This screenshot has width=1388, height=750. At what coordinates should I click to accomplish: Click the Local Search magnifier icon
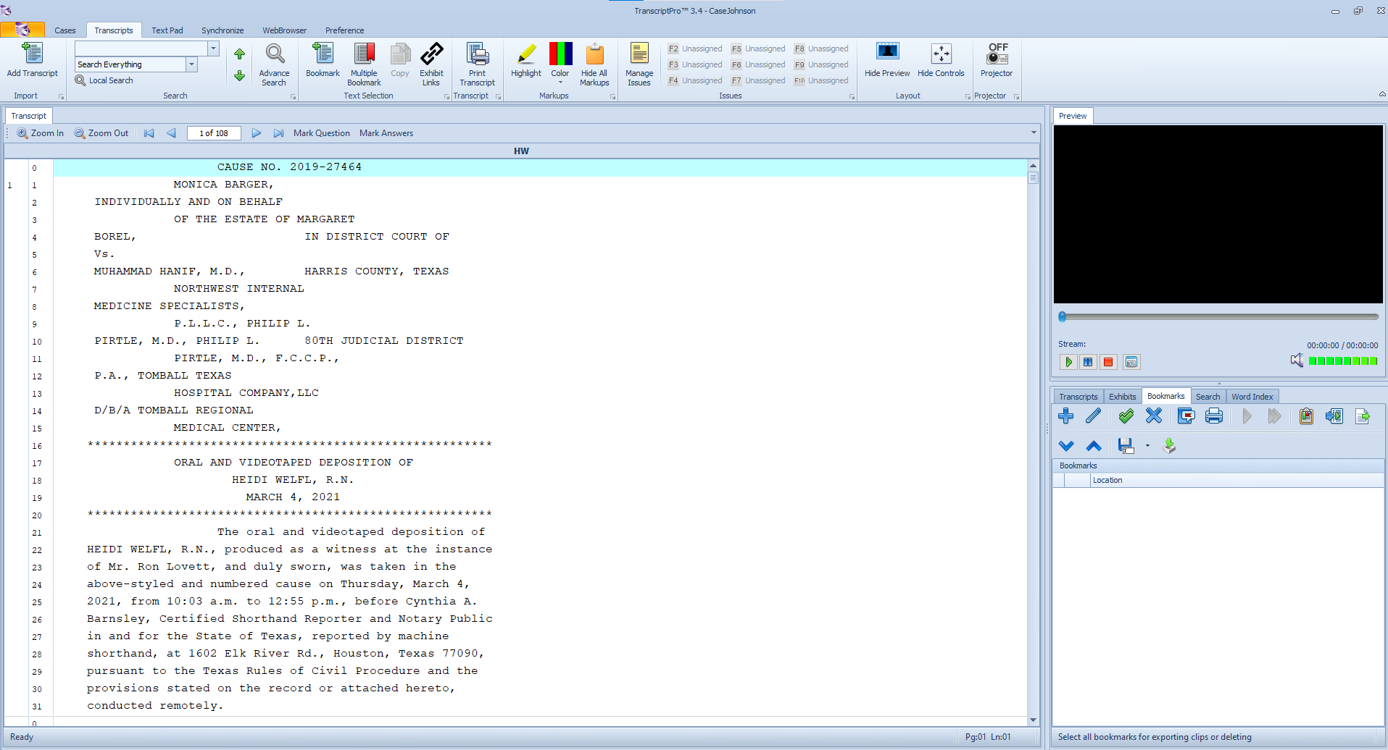pos(80,80)
